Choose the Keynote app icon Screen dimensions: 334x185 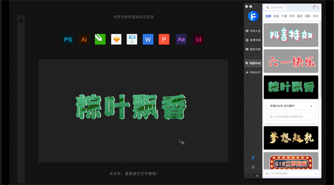[132, 39]
